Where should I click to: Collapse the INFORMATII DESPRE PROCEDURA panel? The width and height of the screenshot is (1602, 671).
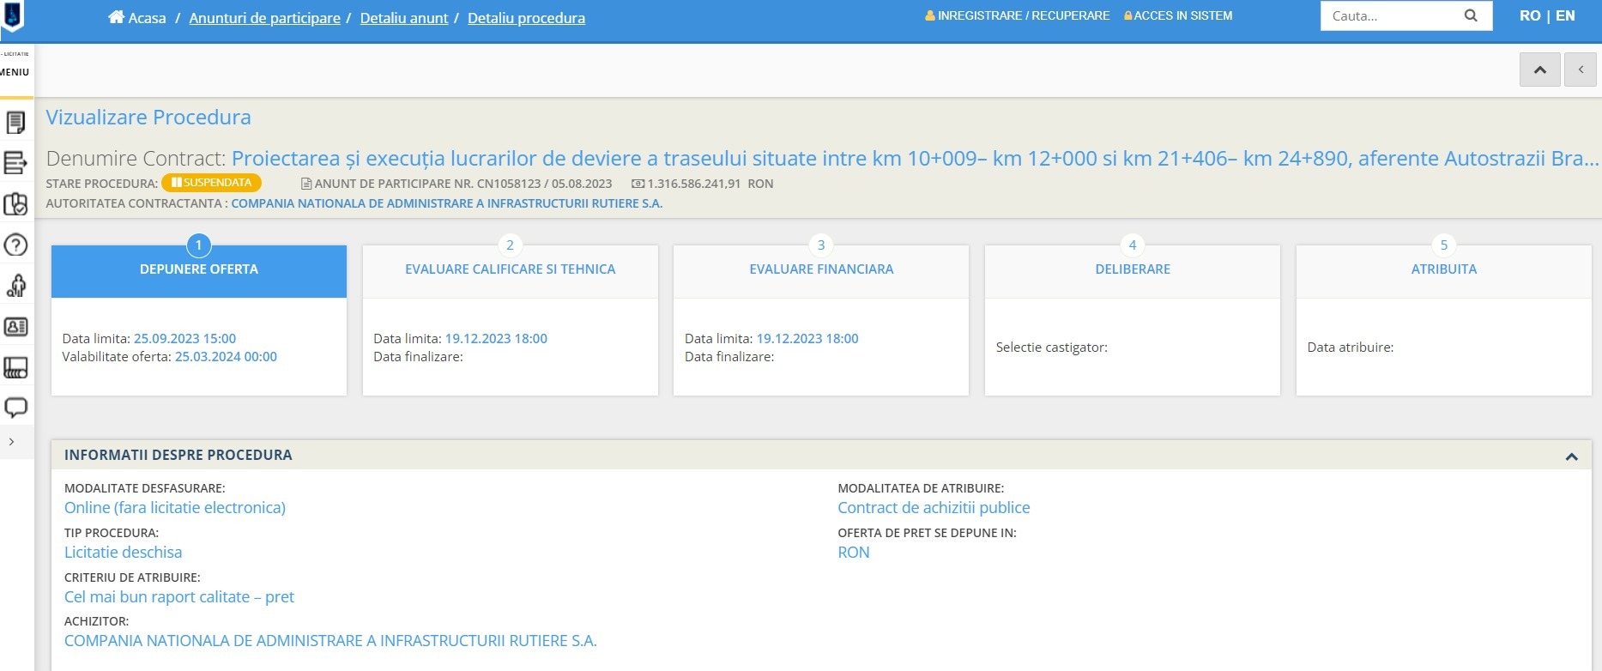(x=1572, y=456)
